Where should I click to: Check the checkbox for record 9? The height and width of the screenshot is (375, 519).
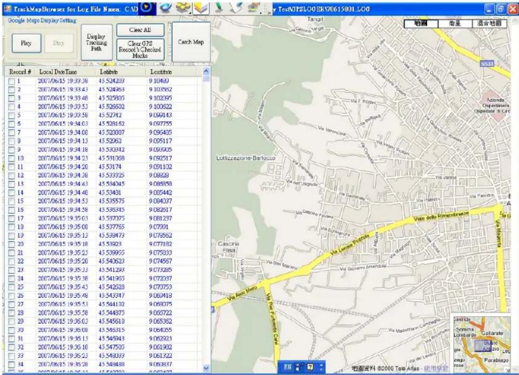12,150
